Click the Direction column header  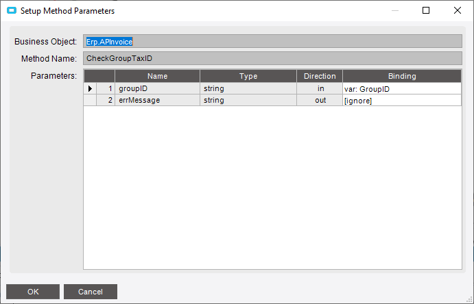click(320, 76)
